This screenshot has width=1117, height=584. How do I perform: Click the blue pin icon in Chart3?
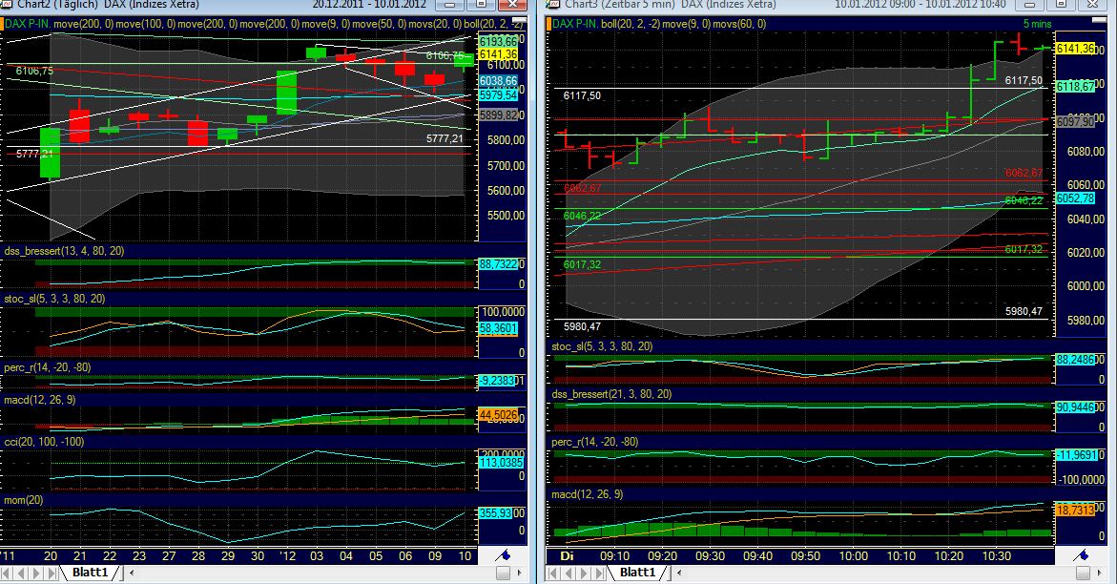pyautogui.click(x=1081, y=555)
